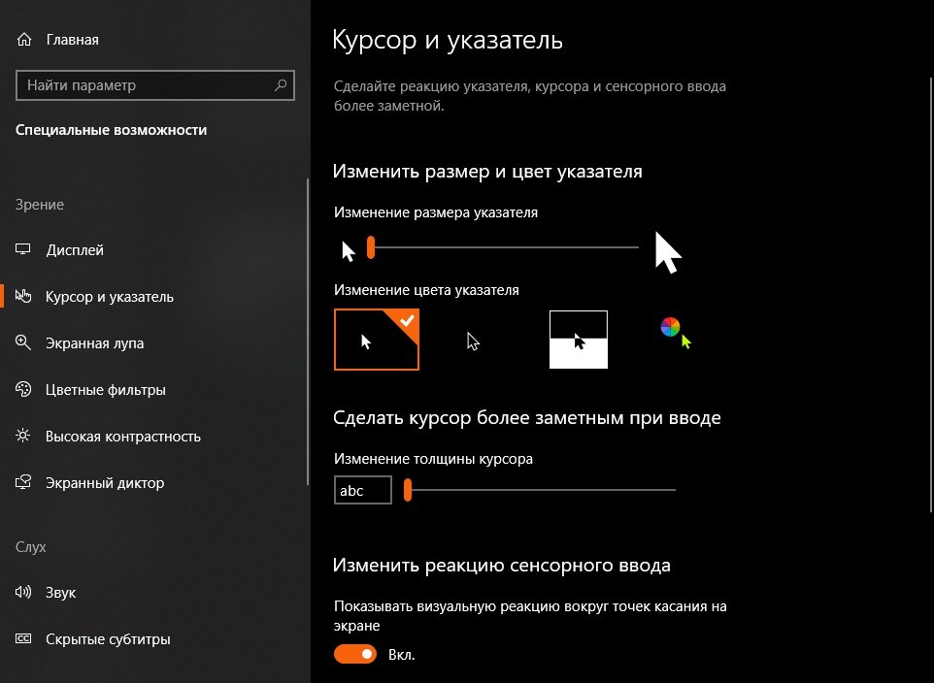Select the inverted pointer color option
Image resolution: width=934 pixels, height=683 pixels.
tap(579, 341)
